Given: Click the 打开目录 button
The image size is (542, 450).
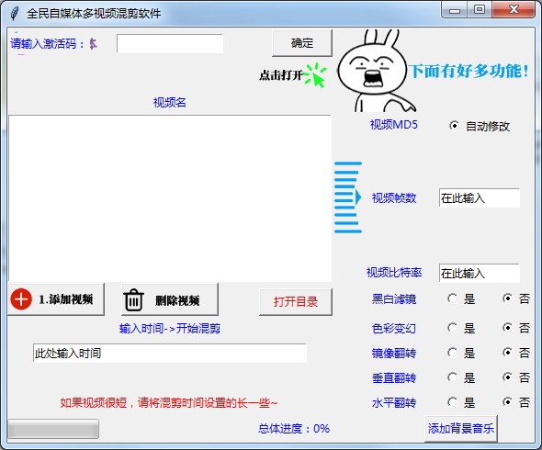Looking at the screenshot, I should (296, 302).
